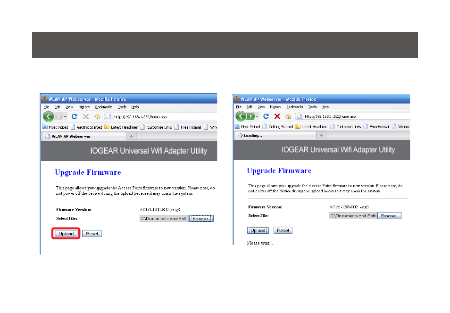Open Windows bookmark in right window
The image size is (450, 313).
pos(401,126)
